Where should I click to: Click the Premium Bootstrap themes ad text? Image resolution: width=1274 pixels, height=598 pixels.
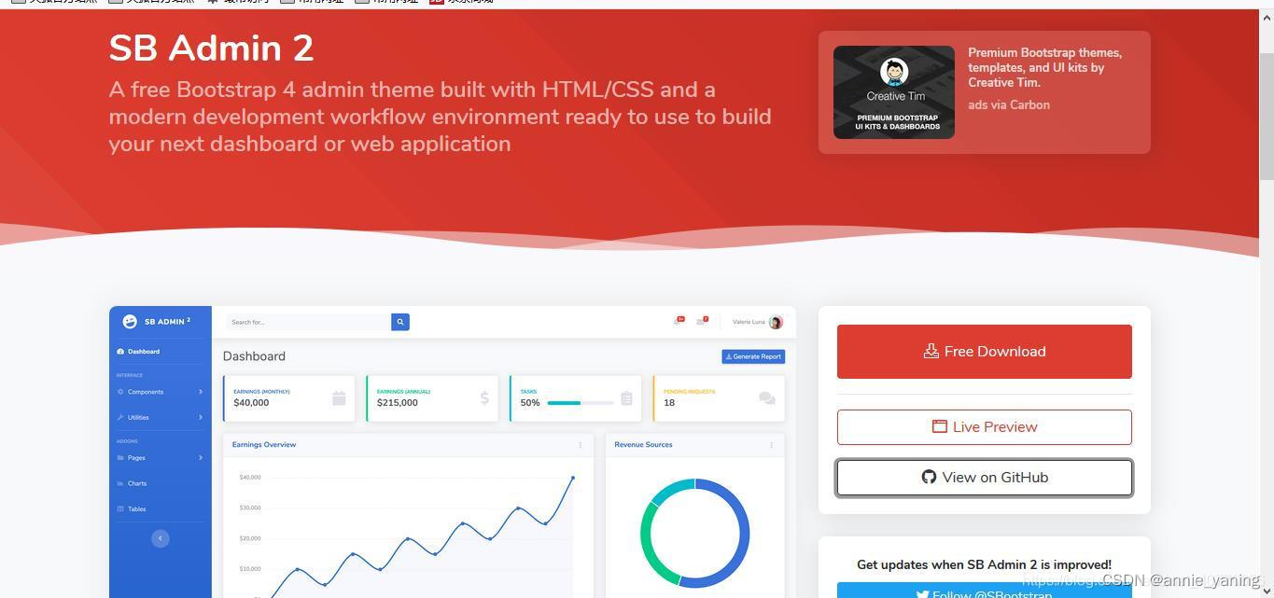pyautogui.click(x=1044, y=67)
